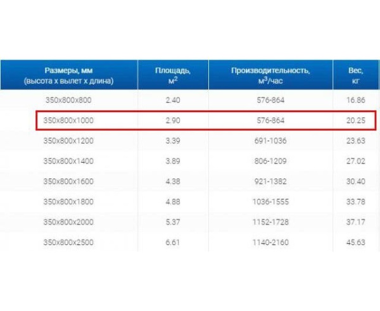
Task: Click weight value '30.40'
Action: tap(356, 182)
